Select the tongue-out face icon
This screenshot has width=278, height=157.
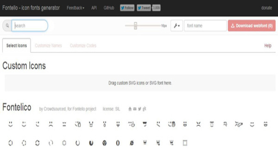[118, 124]
